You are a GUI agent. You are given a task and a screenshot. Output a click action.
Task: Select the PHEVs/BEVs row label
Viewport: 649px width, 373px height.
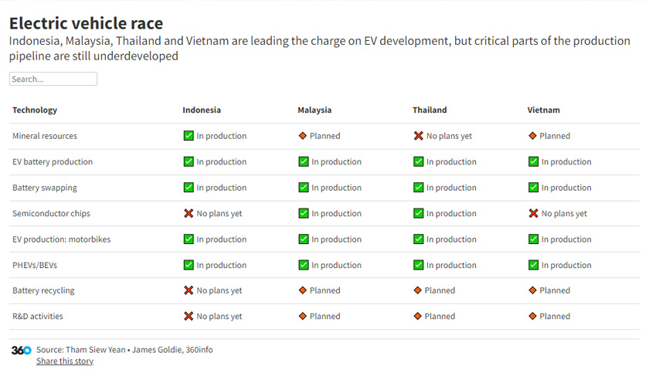35,265
